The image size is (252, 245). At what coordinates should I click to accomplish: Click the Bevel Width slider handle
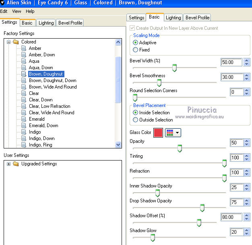pos(174,68)
